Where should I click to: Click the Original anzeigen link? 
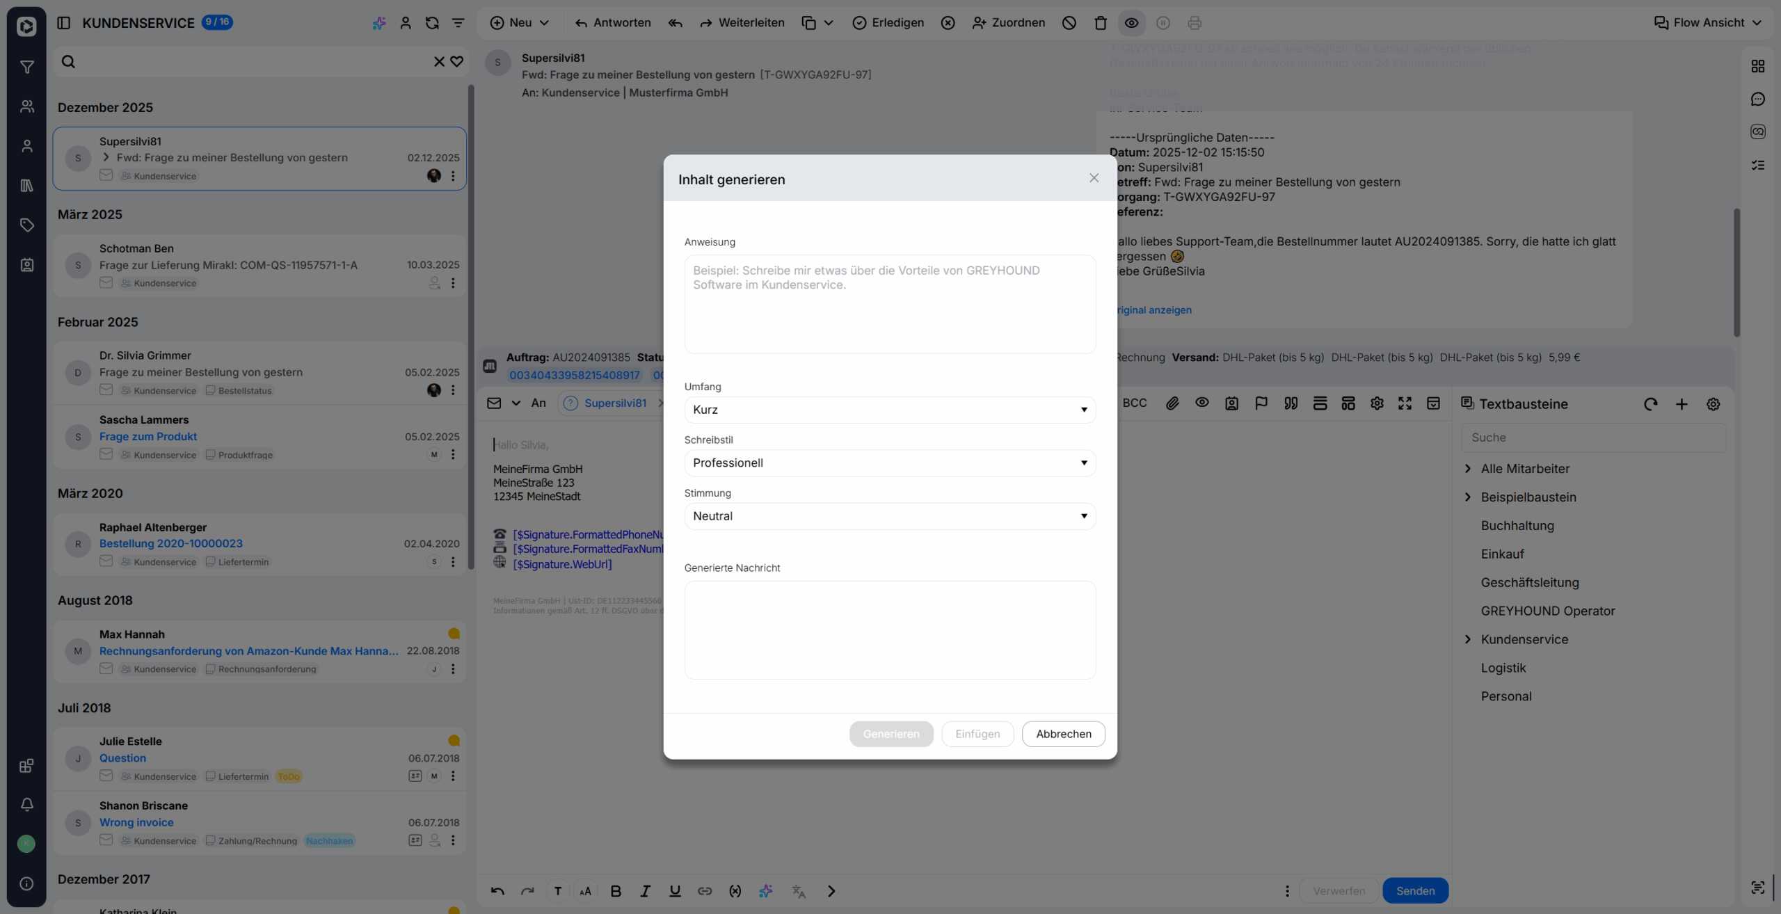pyautogui.click(x=1153, y=310)
